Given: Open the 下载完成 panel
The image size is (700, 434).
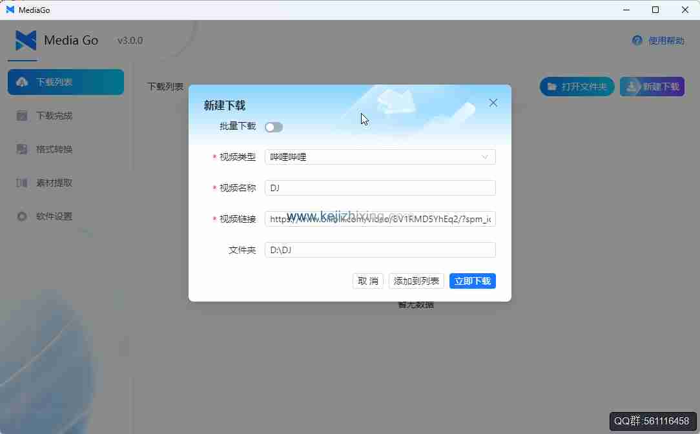Looking at the screenshot, I should pyautogui.click(x=65, y=116).
